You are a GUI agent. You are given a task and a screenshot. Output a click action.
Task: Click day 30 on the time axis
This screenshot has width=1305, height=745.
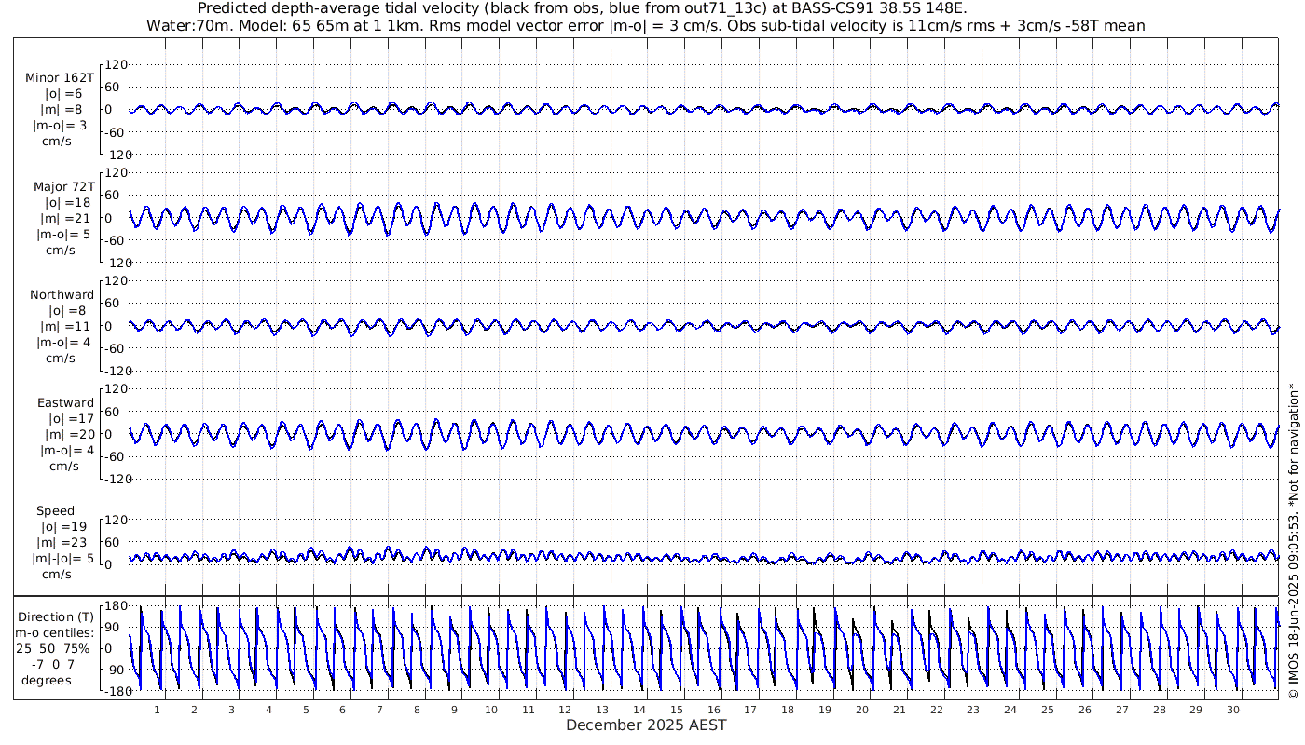tap(1233, 710)
